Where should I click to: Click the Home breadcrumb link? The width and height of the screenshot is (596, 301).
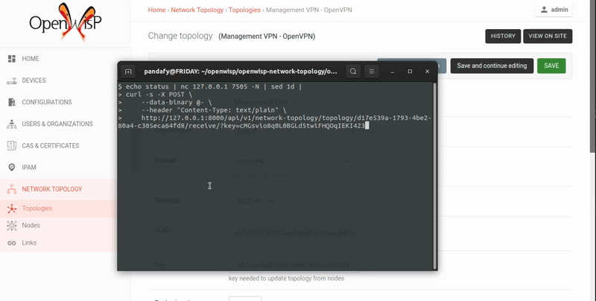coord(156,10)
